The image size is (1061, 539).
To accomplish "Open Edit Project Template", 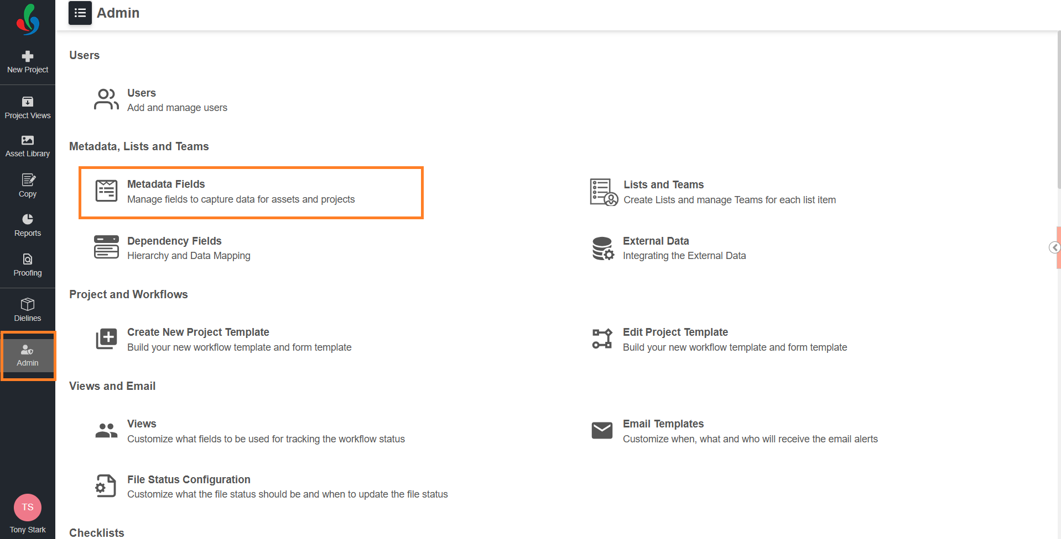I will pos(675,332).
